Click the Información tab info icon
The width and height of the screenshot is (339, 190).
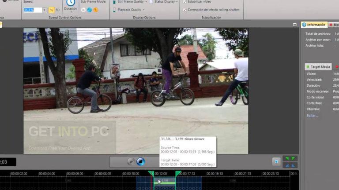pos(304,25)
